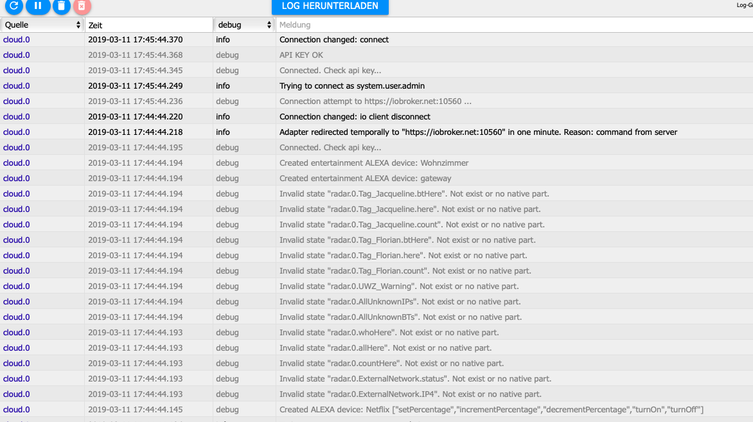
Task: Click timestamp 2019-03-11 17:44:44.218
Action: (x=136, y=132)
